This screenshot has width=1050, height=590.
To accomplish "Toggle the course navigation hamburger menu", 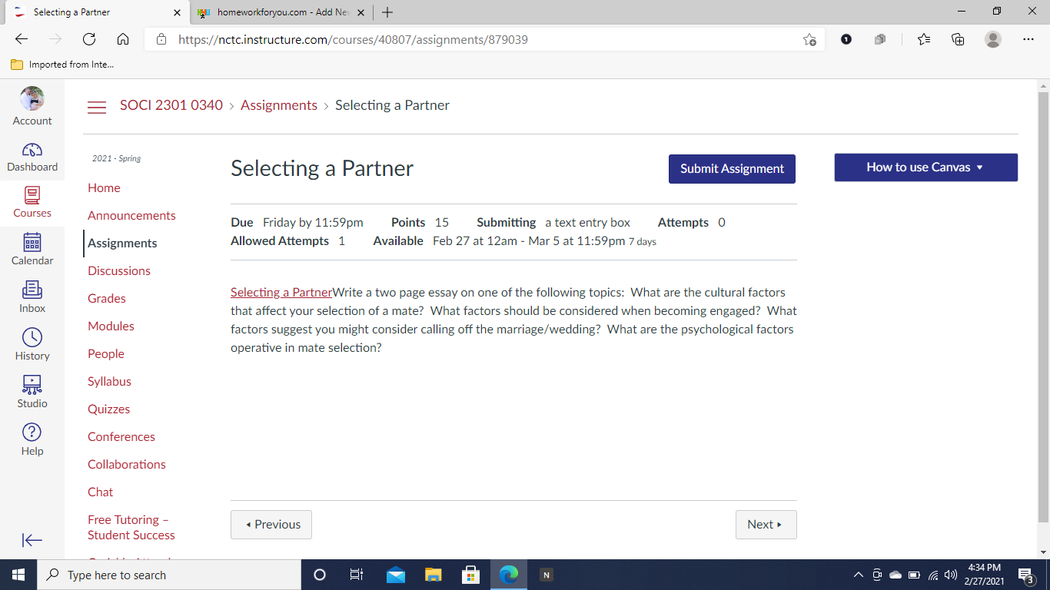I will (x=97, y=107).
